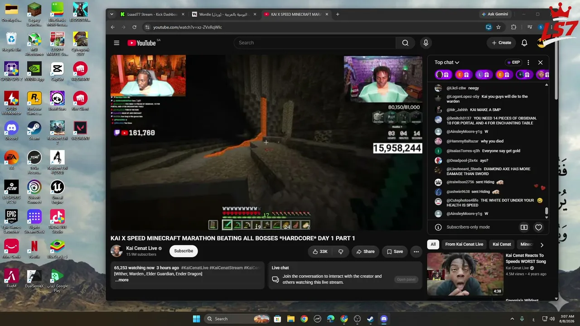Open File Explorer from the taskbar
The image size is (580, 326).
[291, 319]
